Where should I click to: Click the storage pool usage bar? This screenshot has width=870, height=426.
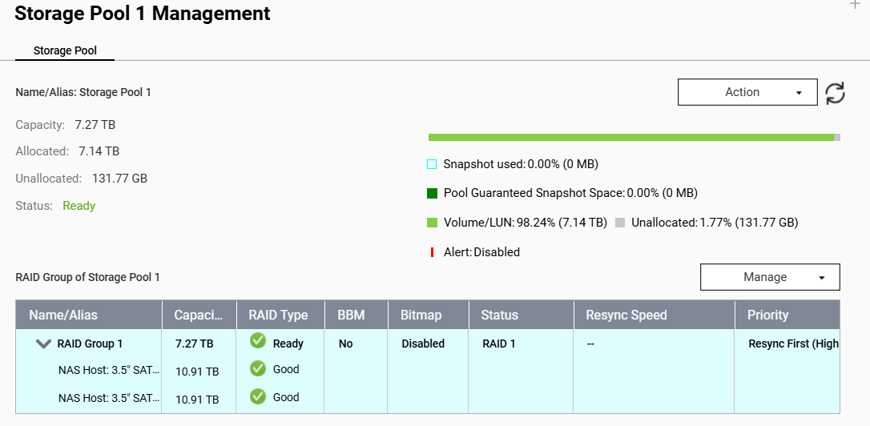(633, 138)
